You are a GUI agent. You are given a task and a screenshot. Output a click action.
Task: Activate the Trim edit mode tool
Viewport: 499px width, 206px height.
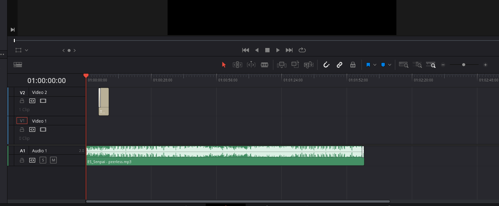237,65
